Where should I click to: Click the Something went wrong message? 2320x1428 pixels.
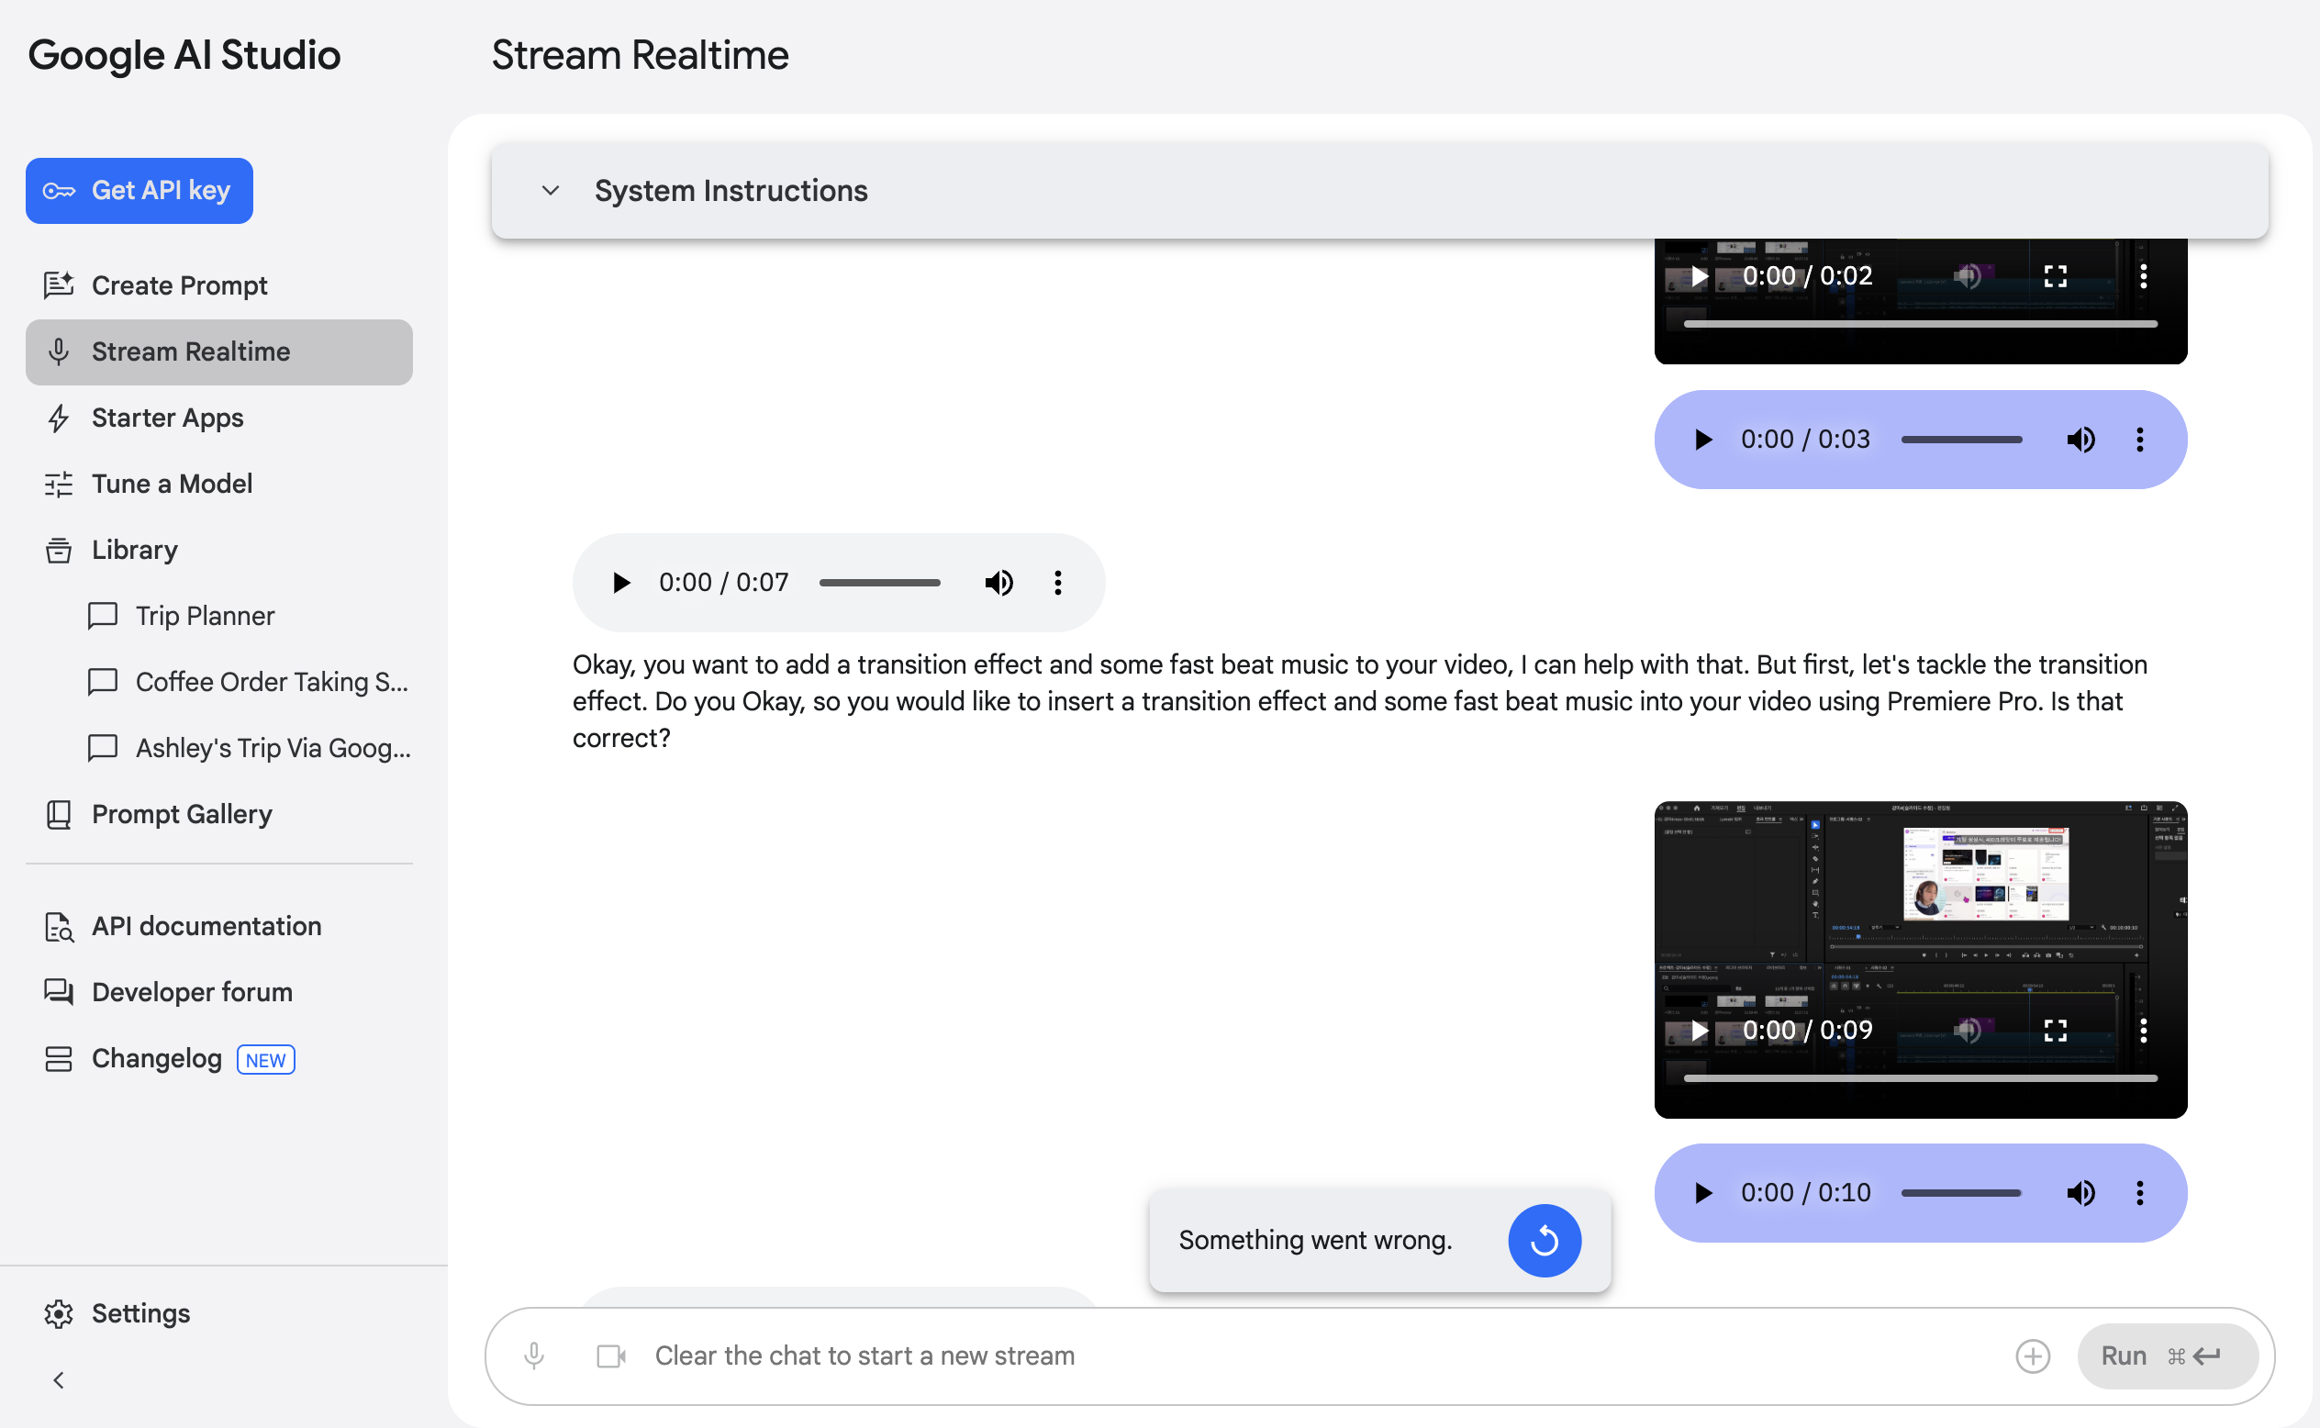(1315, 1240)
